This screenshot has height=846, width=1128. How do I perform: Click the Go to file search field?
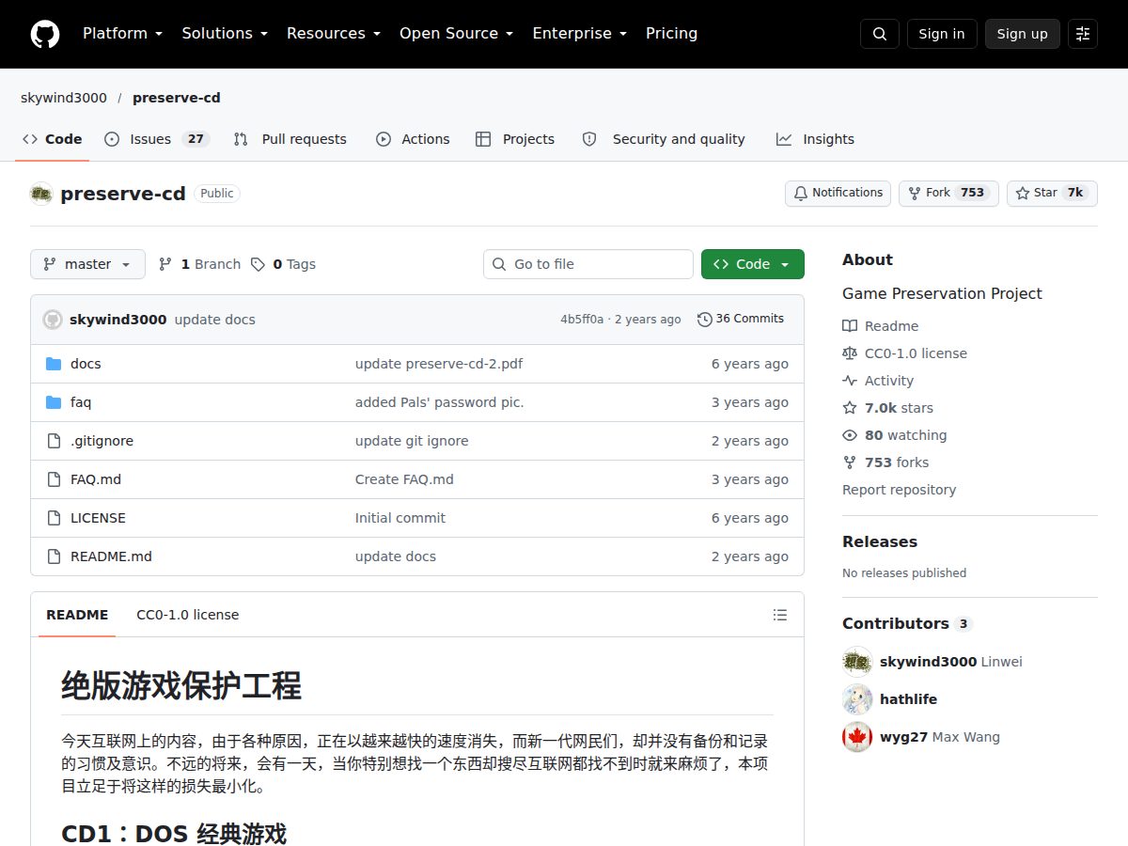pyautogui.click(x=588, y=264)
